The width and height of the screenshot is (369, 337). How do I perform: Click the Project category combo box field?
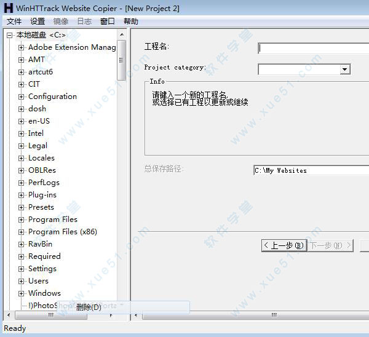tap(304, 69)
